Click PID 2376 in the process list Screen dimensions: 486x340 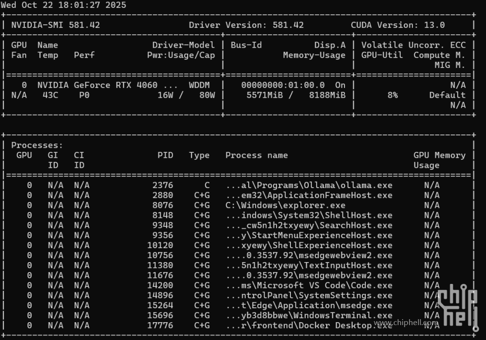(x=163, y=185)
